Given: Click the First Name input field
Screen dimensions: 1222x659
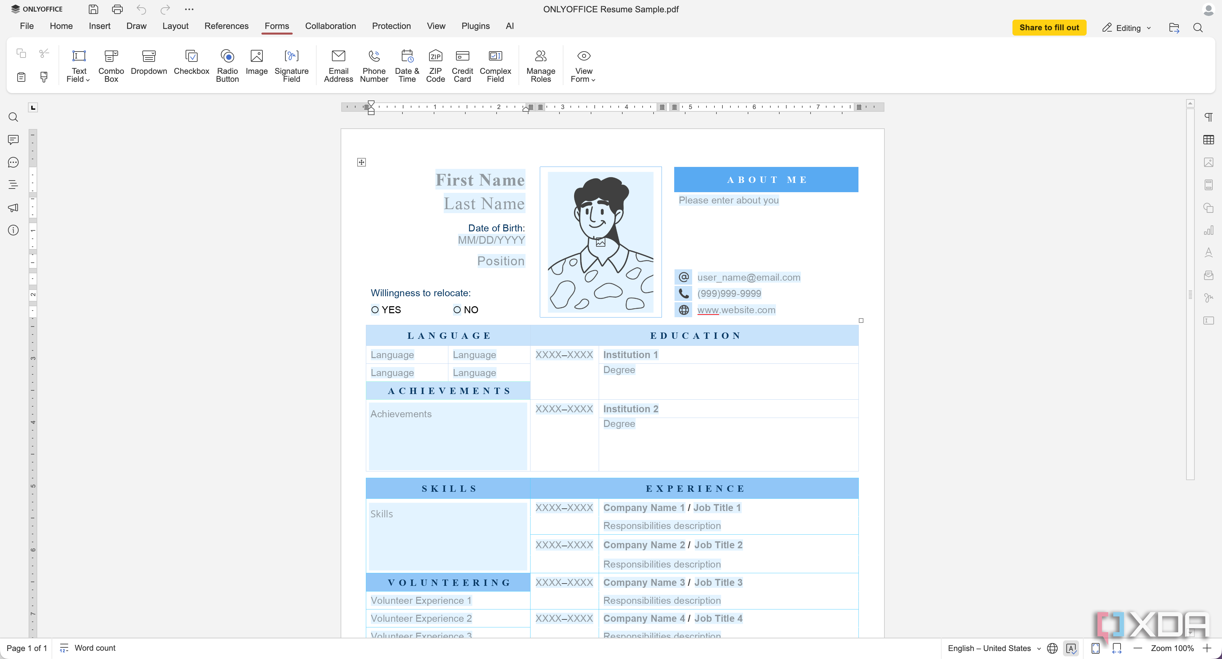Looking at the screenshot, I should [480, 180].
